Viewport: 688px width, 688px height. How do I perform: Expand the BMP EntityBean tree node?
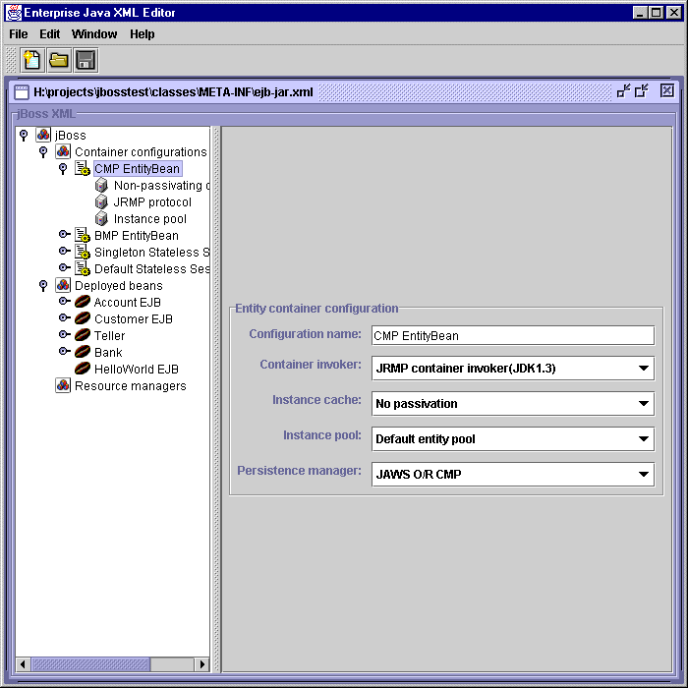(x=63, y=236)
